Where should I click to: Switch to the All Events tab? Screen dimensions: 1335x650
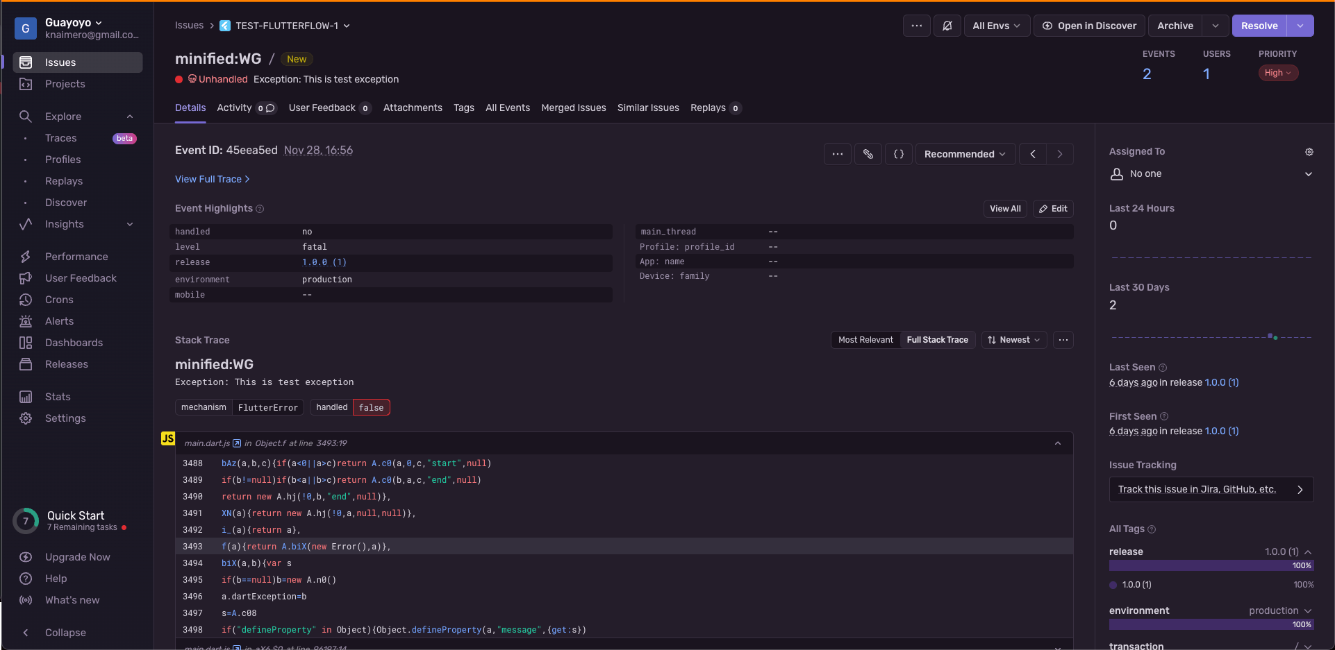point(507,108)
